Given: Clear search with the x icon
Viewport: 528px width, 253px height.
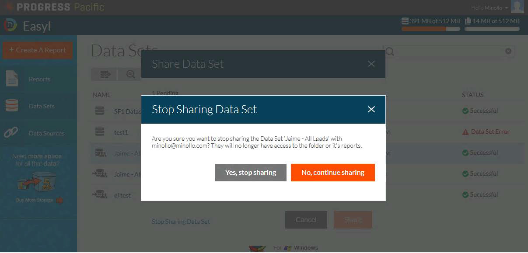Looking at the screenshot, I should coord(508,51).
